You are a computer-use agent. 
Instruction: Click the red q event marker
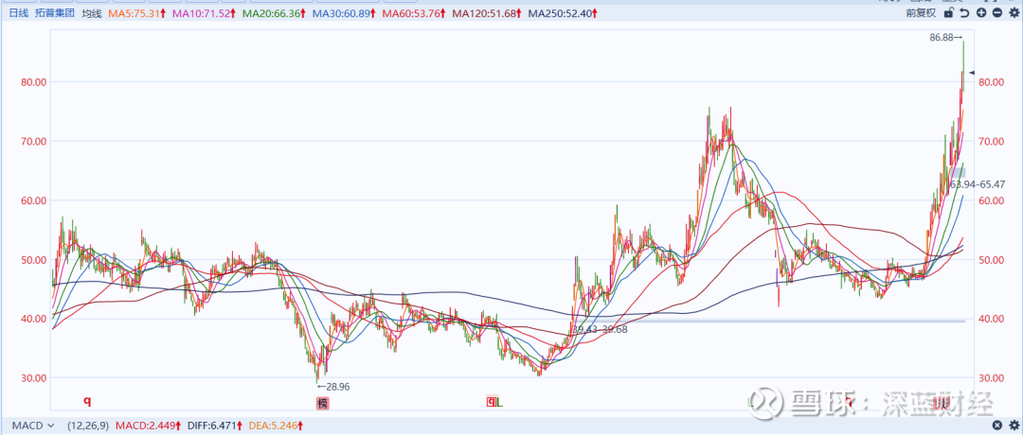point(87,401)
